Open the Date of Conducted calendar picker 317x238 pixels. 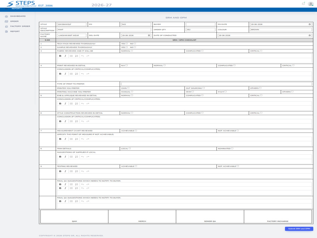[x=309, y=36]
